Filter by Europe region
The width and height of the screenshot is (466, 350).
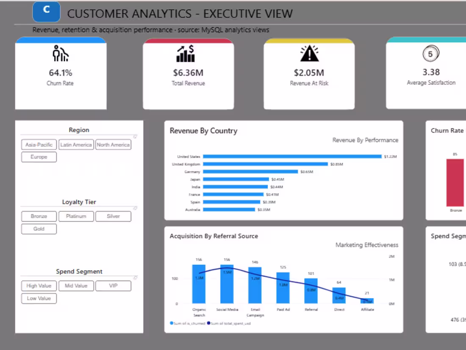(x=39, y=157)
